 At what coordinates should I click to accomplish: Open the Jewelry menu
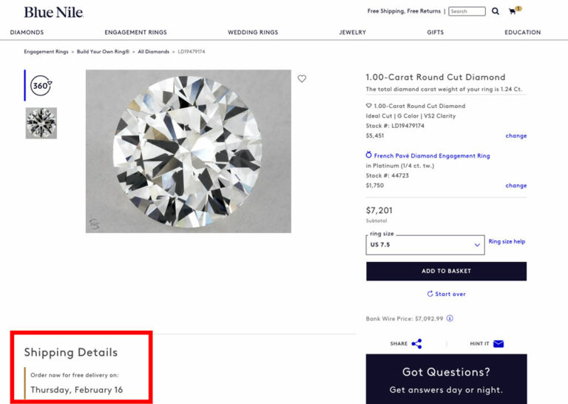(x=352, y=33)
